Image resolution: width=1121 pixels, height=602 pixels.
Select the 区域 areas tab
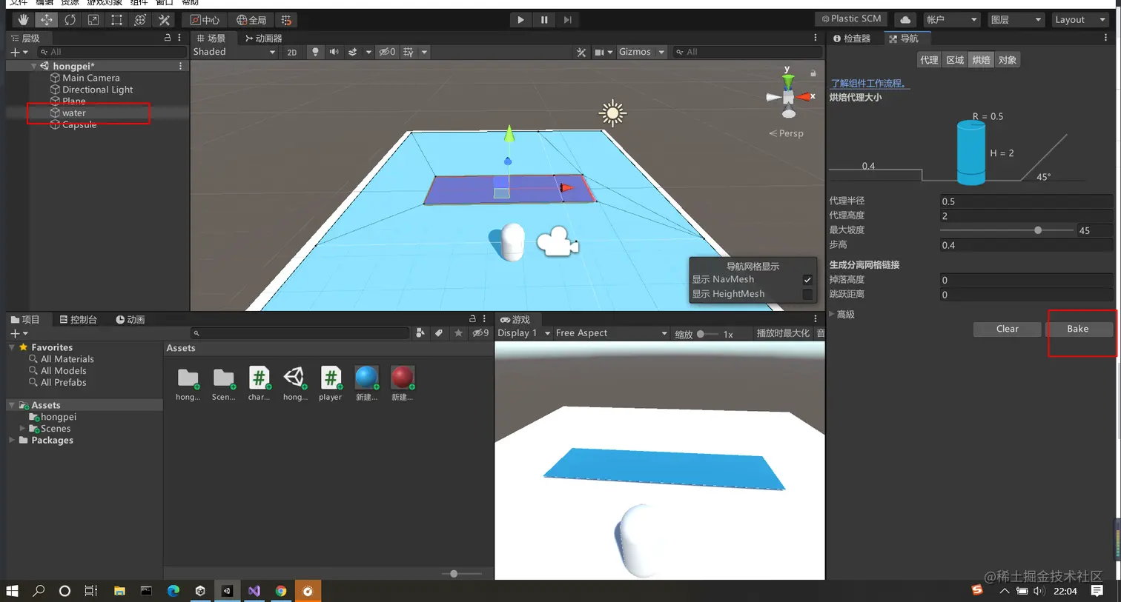pyautogui.click(x=955, y=60)
